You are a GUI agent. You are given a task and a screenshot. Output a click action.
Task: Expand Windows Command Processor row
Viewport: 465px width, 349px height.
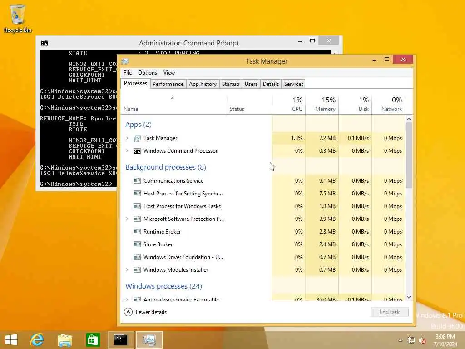pyautogui.click(x=127, y=151)
